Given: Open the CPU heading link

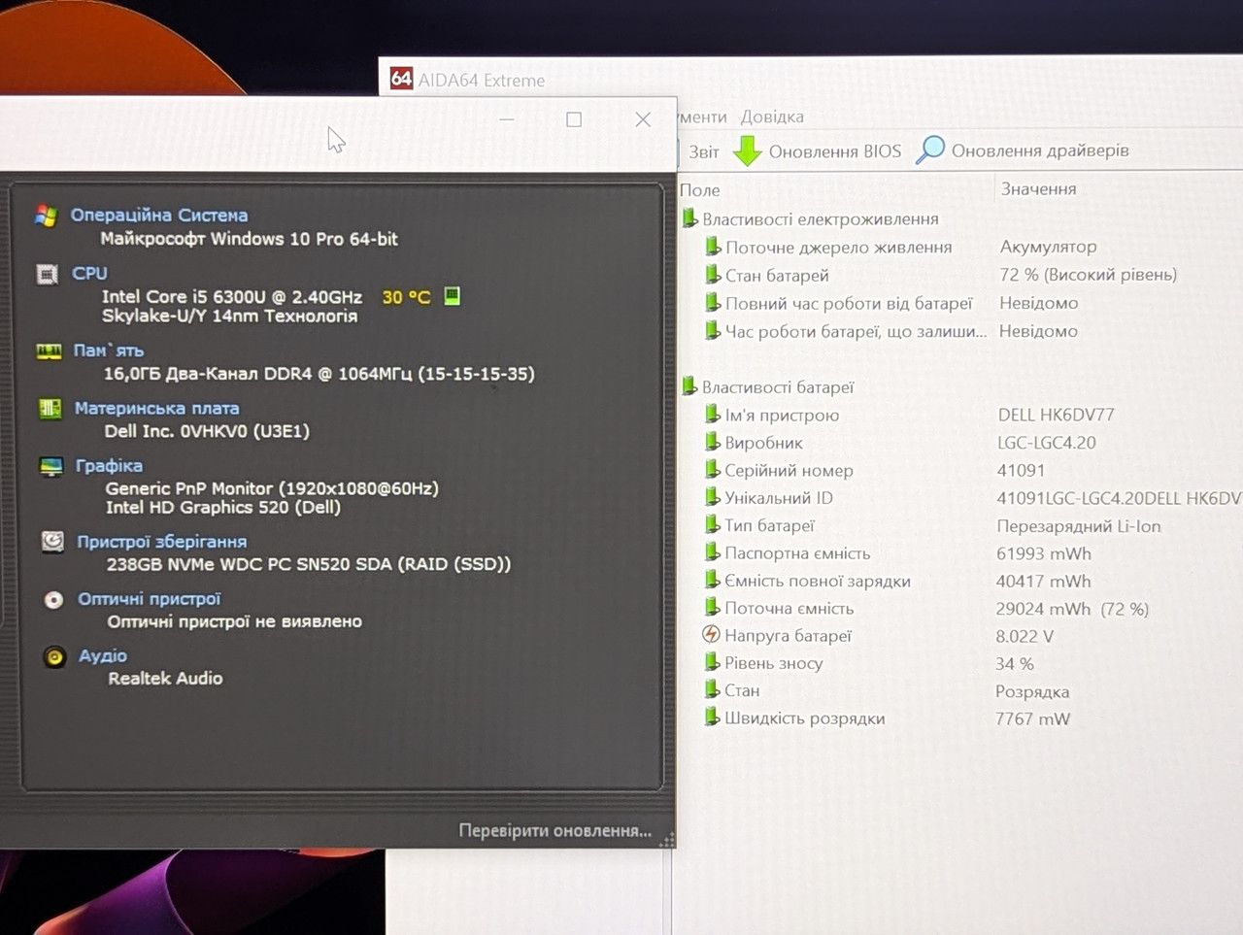Looking at the screenshot, I should [89, 273].
